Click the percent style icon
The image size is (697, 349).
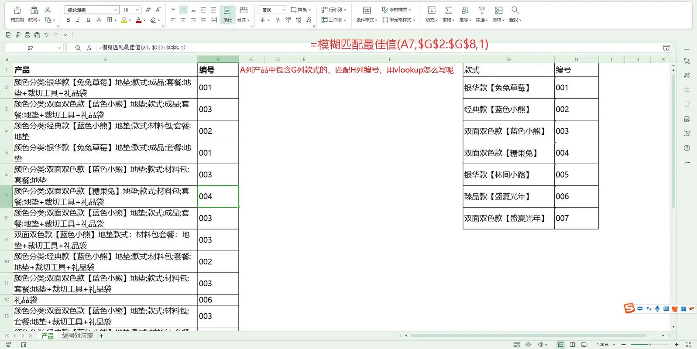[278, 20]
